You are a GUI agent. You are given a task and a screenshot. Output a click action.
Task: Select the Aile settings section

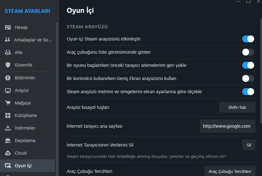click(x=27, y=52)
